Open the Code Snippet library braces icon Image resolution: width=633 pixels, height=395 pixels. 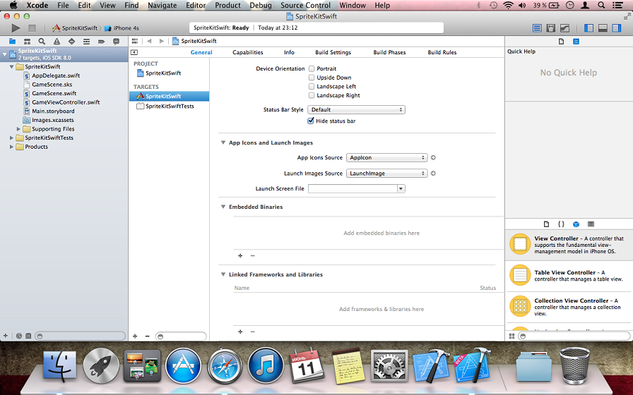coord(561,224)
